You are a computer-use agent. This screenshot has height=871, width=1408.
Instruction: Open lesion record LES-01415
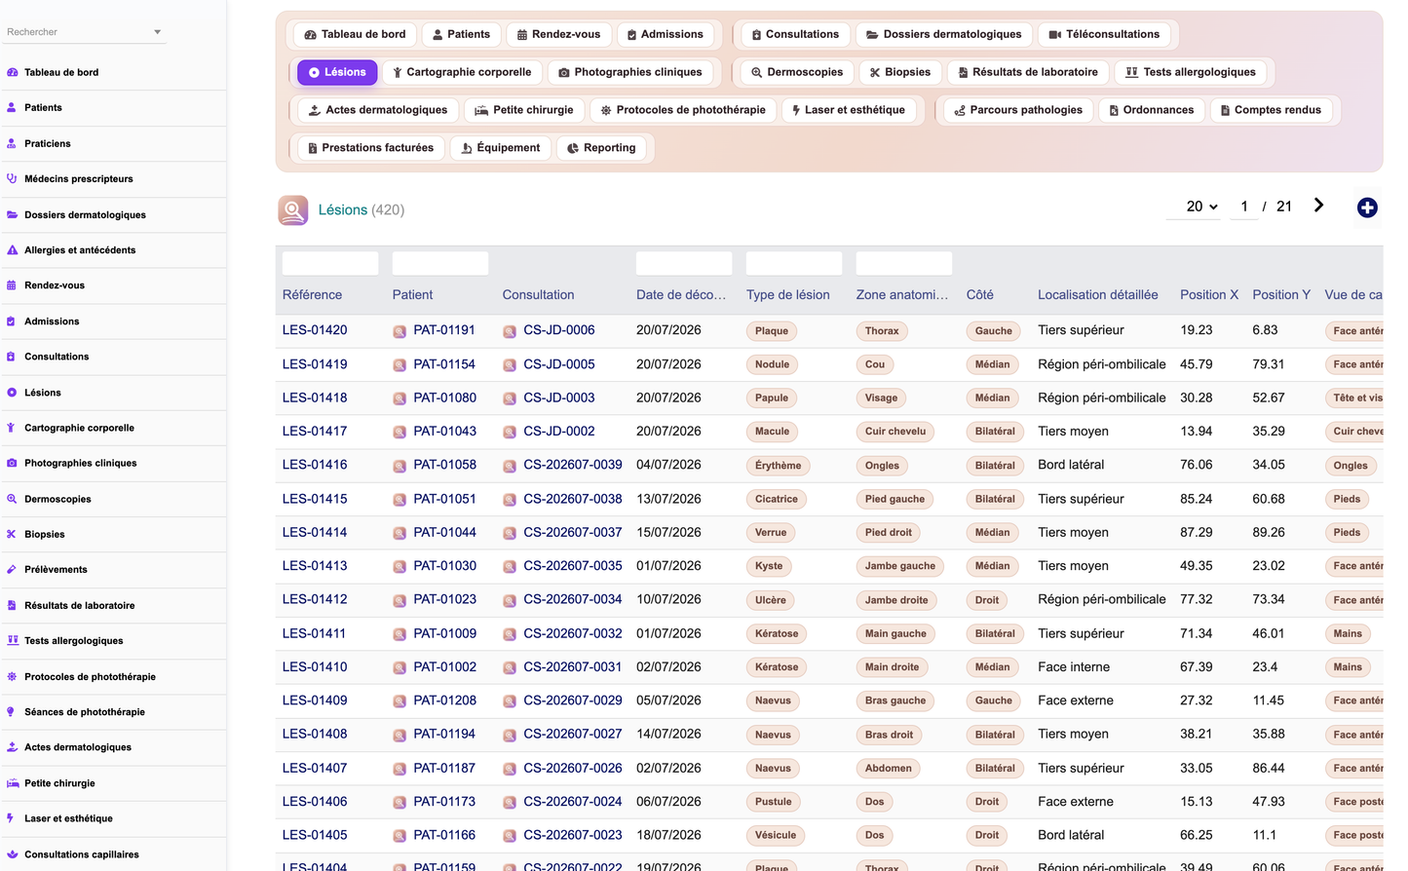[315, 499]
